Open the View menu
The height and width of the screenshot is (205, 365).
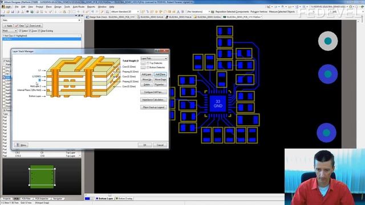[30, 7]
